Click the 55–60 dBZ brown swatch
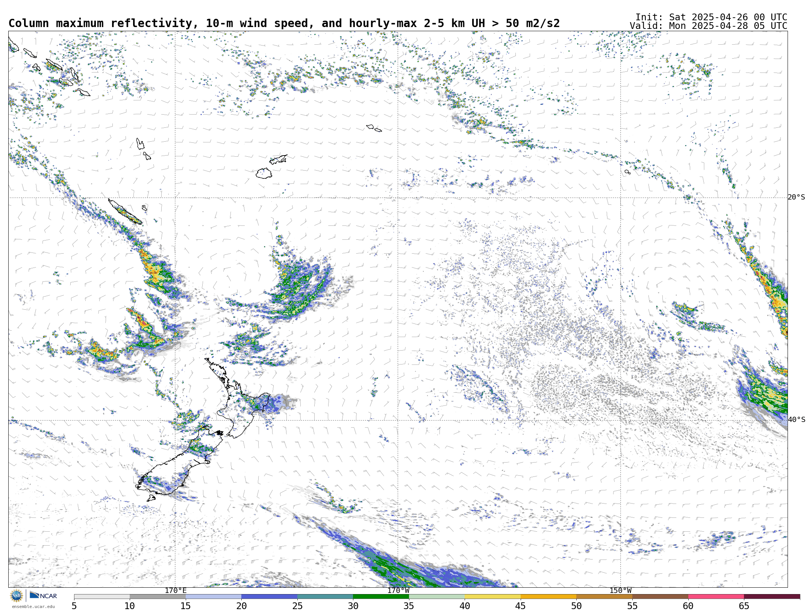Screen dimensions: 812x611 coord(660,597)
